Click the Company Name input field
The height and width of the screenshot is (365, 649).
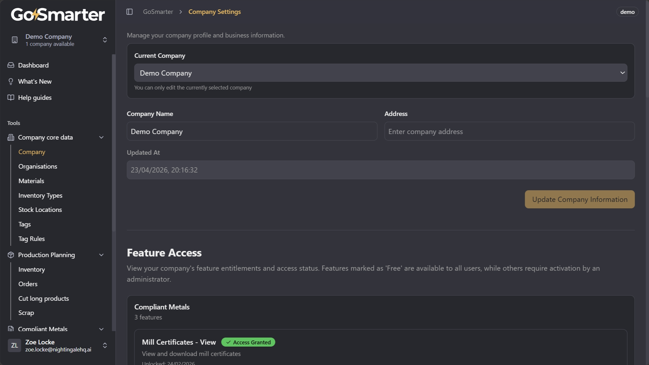[x=252, y=131]
